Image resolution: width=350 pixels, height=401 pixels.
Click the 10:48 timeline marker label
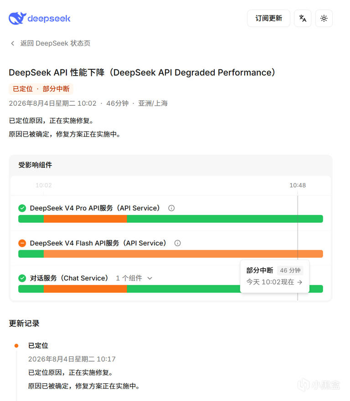click(x=298, y=185)
